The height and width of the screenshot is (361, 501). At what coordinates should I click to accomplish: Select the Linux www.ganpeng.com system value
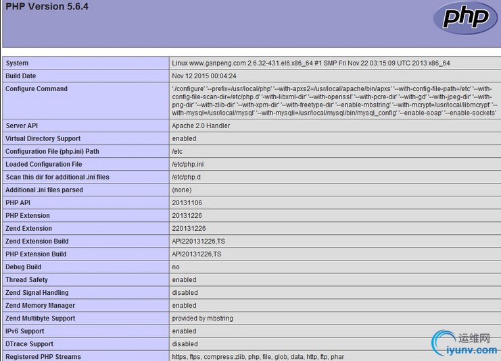tap(311, 63)
